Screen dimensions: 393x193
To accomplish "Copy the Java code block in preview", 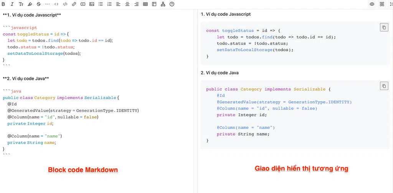I will point(384,86).
